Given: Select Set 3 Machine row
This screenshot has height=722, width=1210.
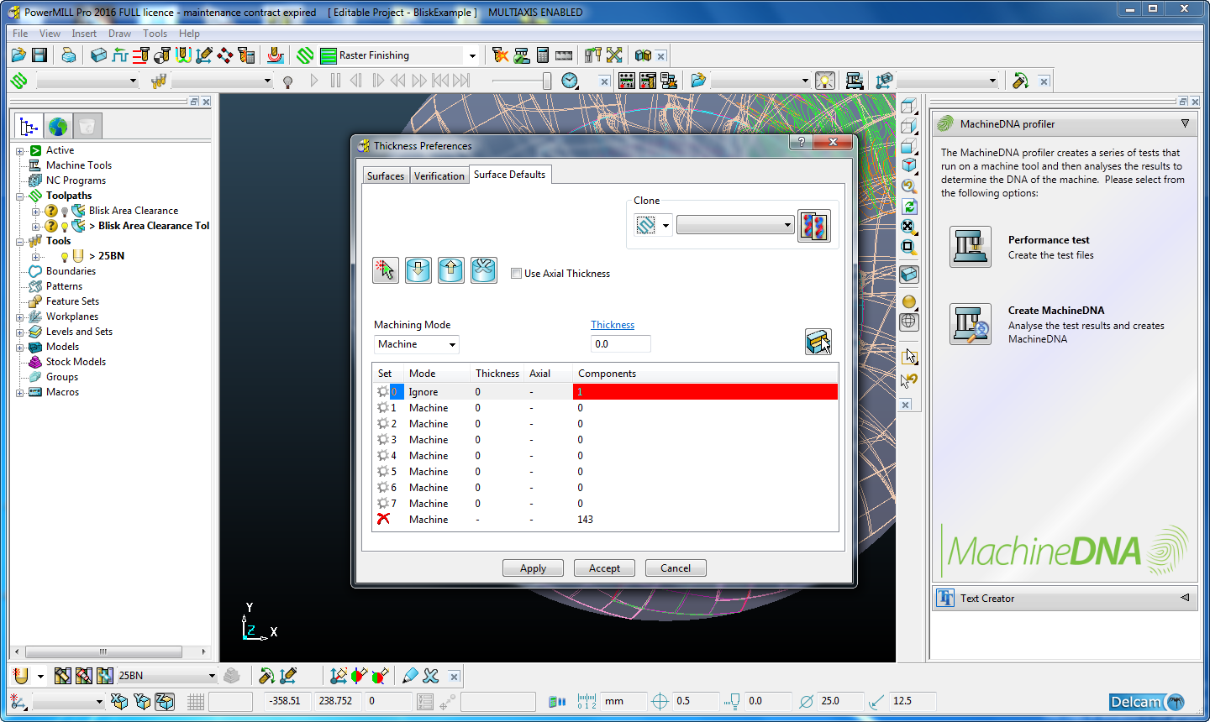Looking at the screenshot, I should [605, 440].
